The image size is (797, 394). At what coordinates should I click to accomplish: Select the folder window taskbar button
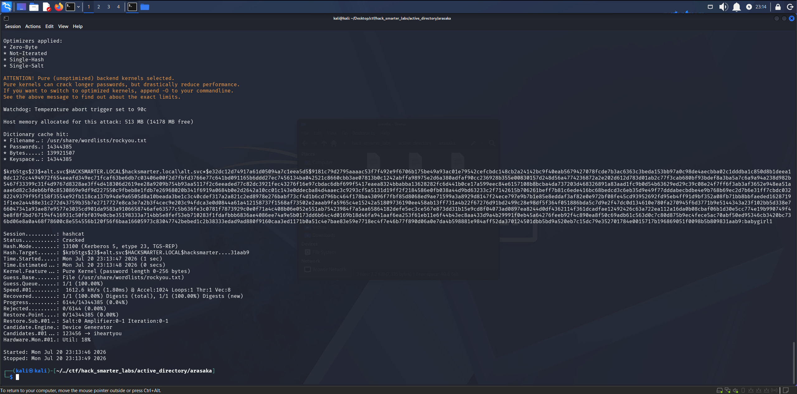(145, 7)
